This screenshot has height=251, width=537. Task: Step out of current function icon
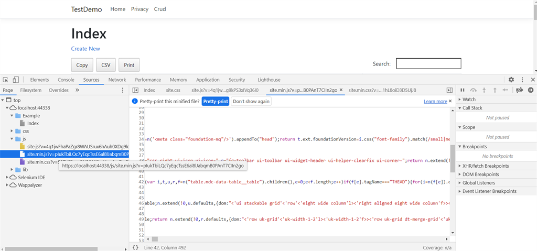coord(495,90)
